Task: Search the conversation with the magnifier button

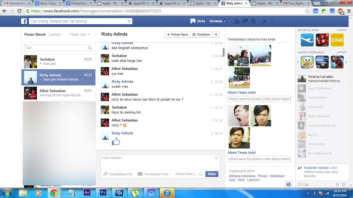Action: 216,34
